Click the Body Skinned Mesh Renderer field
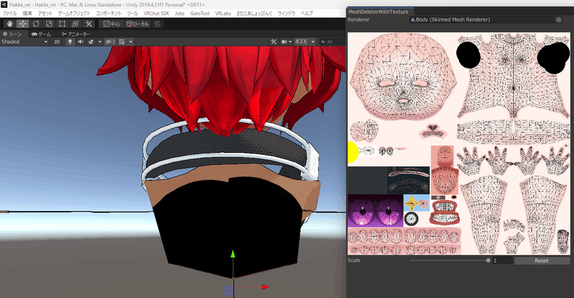 click(486, 20)
